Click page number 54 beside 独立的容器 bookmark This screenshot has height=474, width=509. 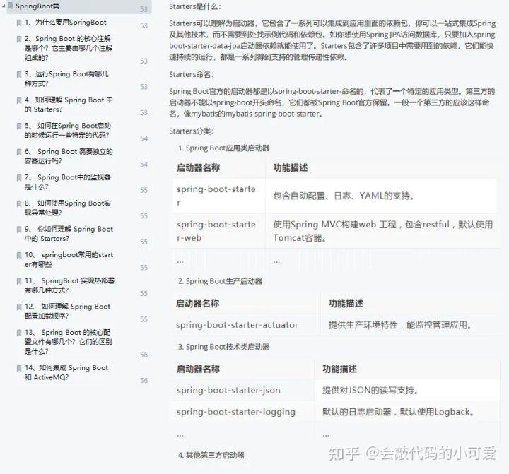click(x=144, y=165)
